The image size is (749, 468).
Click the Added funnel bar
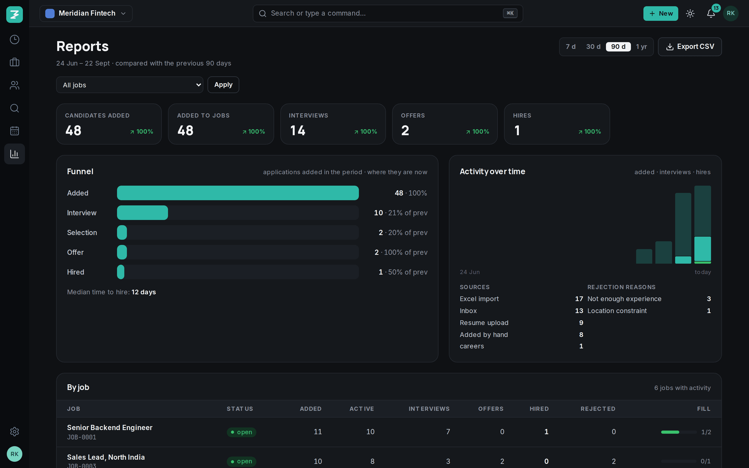pos(238,193)
